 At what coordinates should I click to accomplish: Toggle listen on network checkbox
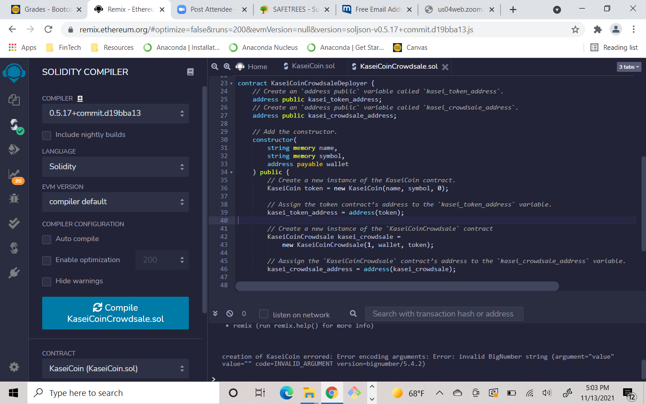coord(264,314)
